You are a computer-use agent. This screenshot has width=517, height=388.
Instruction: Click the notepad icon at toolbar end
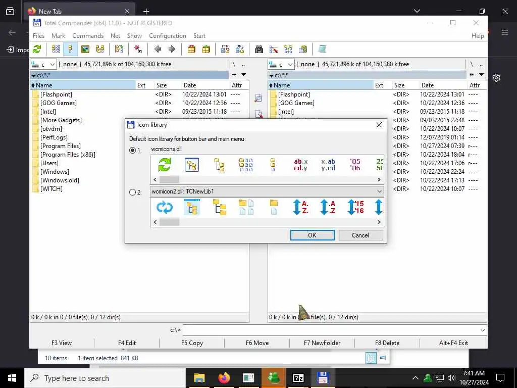322,49
